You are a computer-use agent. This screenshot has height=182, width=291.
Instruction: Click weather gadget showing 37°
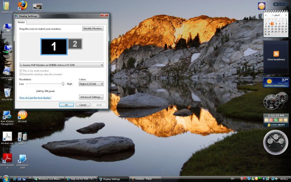(276, 82)
